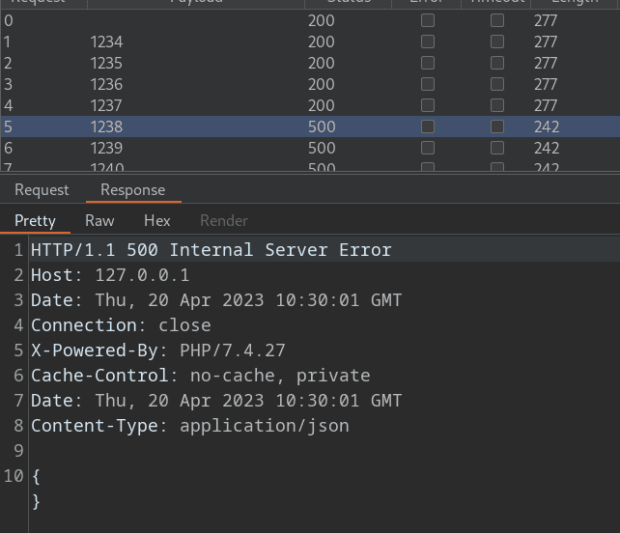Toggle Error checkbox for payload 1234
Image resolution: width=620 pixels, height=533 pixels.
(428, 42)
